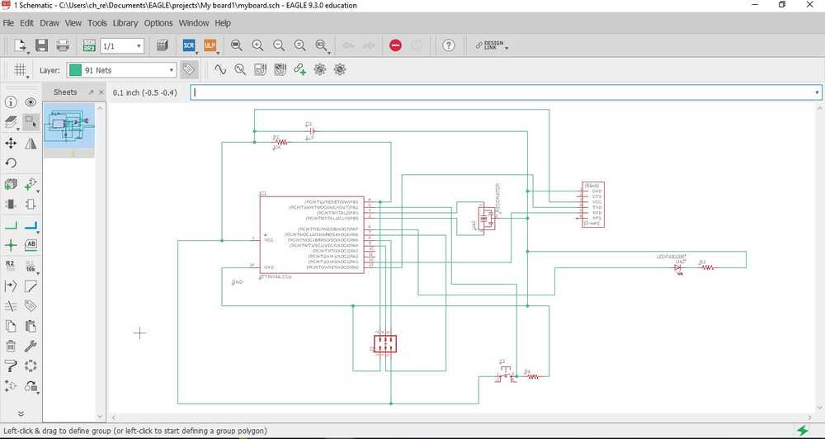825x439 pixels.
Task: Toggle the Show eye tool
Action: pos(31,102)
